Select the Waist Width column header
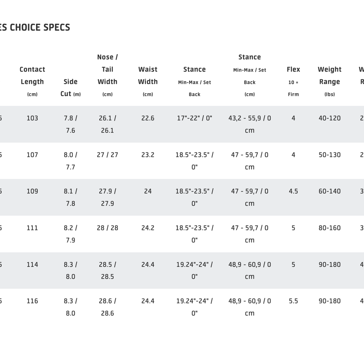Viewport: 364px width, 364px height. pyautogui.click(x=148, y=82)
